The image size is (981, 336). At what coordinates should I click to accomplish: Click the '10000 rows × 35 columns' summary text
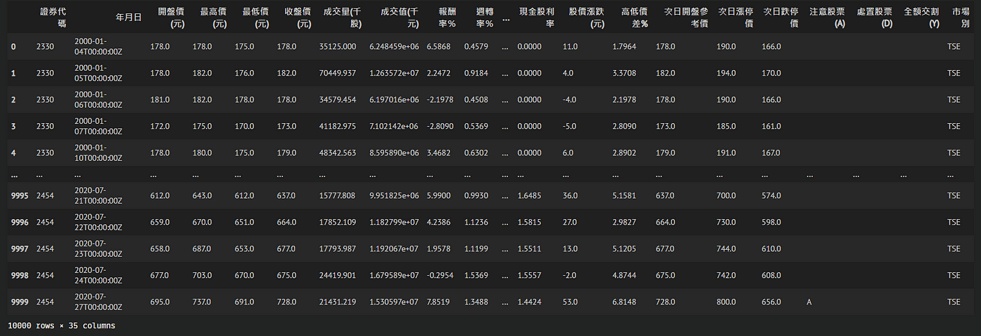61,325
